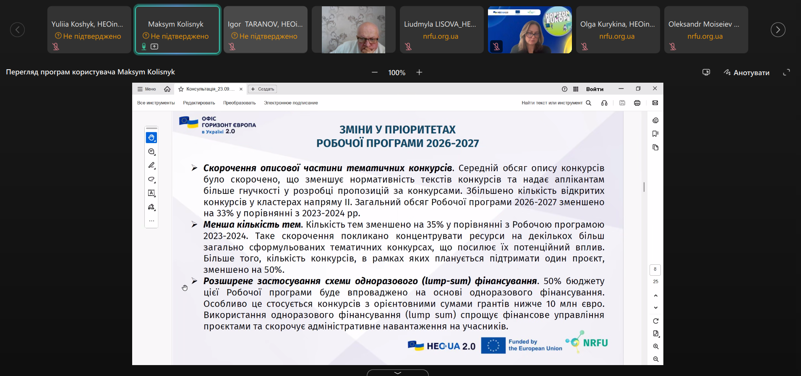Click the Войти sign-in button
The width and height of the screenshot is (801, 376).
(595, 89)
